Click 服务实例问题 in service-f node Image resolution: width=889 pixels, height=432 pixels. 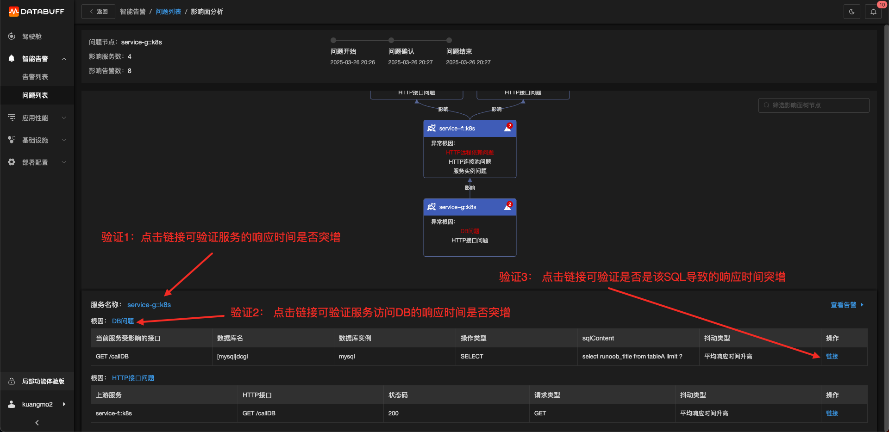470,171
